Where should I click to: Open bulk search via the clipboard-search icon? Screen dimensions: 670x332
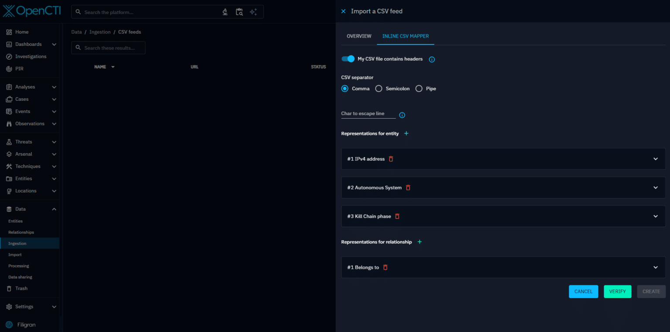(239, 12)
